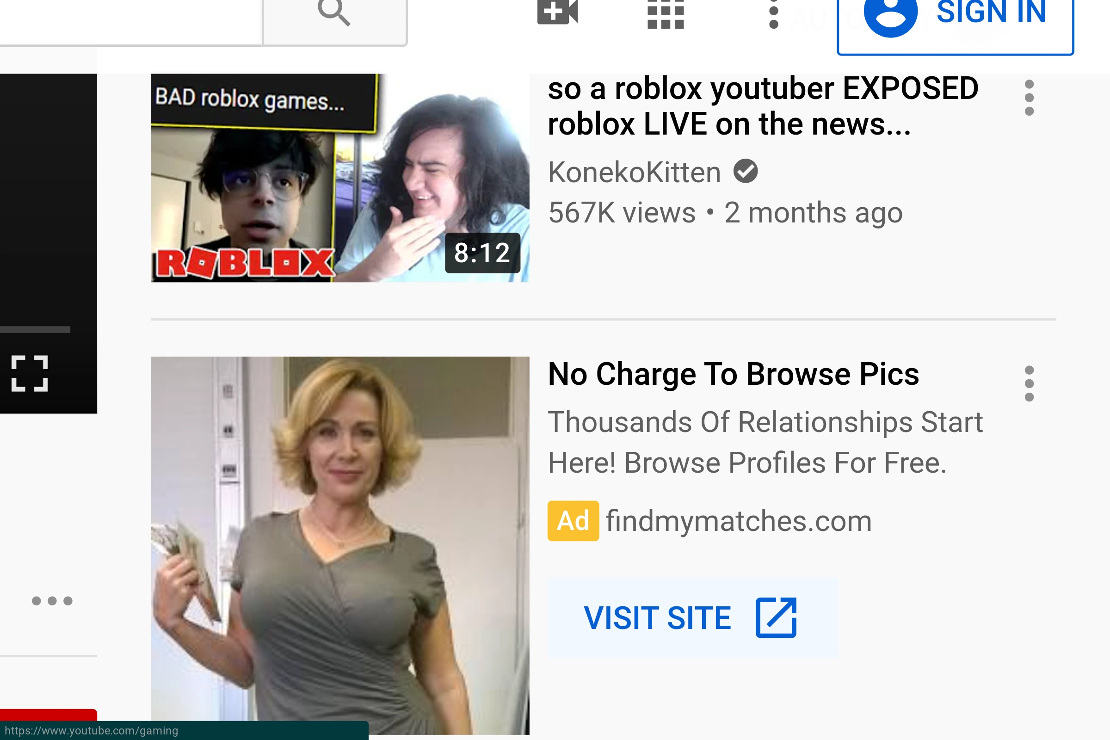The height and width of the screenshot is (740, 1110).
Task: Open options menu for findmymatches ad
Action: click(x=1029, y=383)
